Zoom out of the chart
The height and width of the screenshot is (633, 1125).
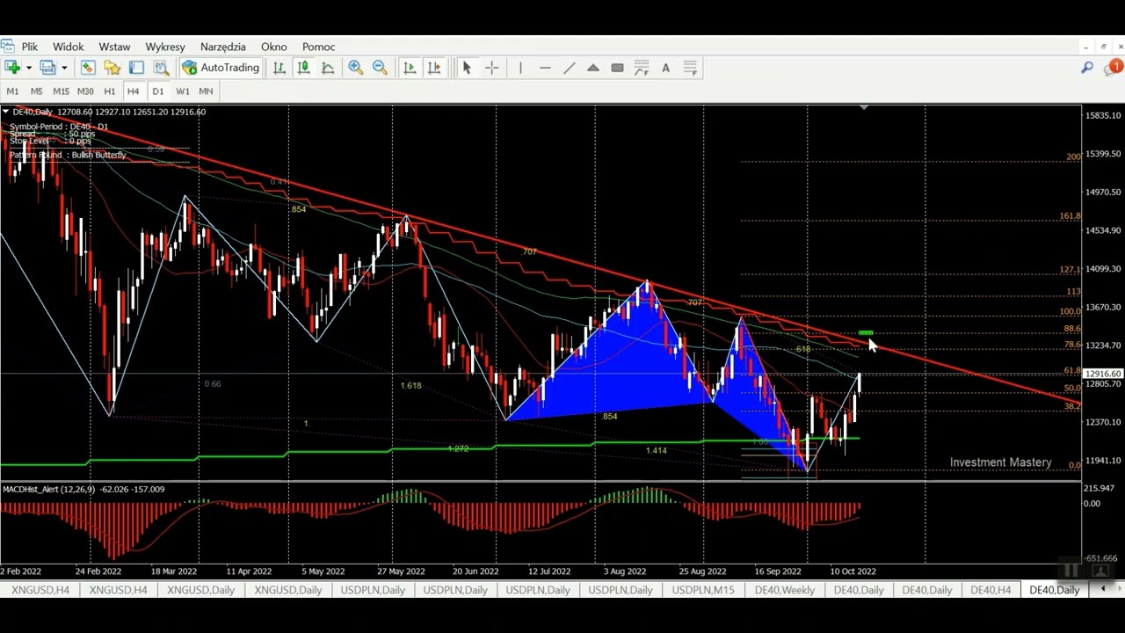pos(380,68)
